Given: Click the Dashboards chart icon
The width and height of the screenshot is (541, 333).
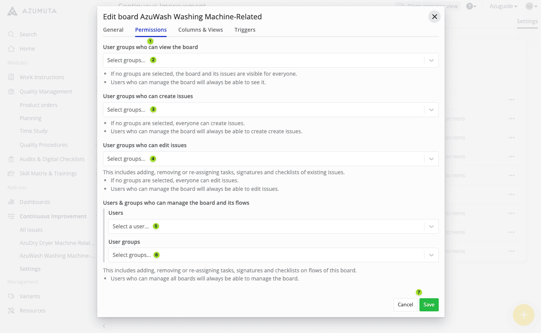Looking at the screenshot, I should click(x=11, y=202).
